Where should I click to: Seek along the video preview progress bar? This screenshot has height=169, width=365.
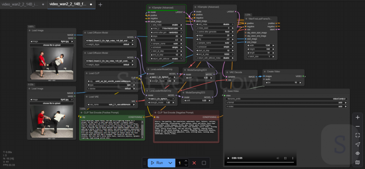point(260,162)
